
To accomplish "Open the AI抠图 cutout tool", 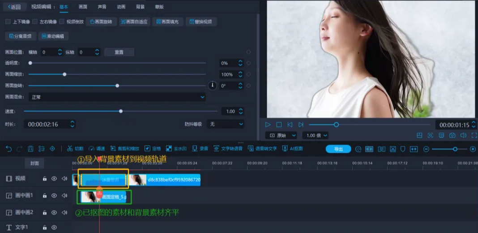I will [x=292, y=149].
